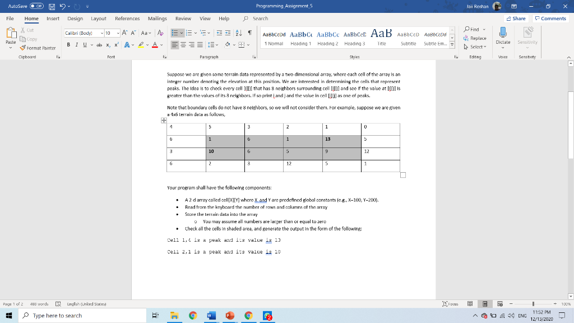The image size is (574, 323).
Task: Expand the Highlight Color options
Action: pyautogui.click(x=147, y=45)
